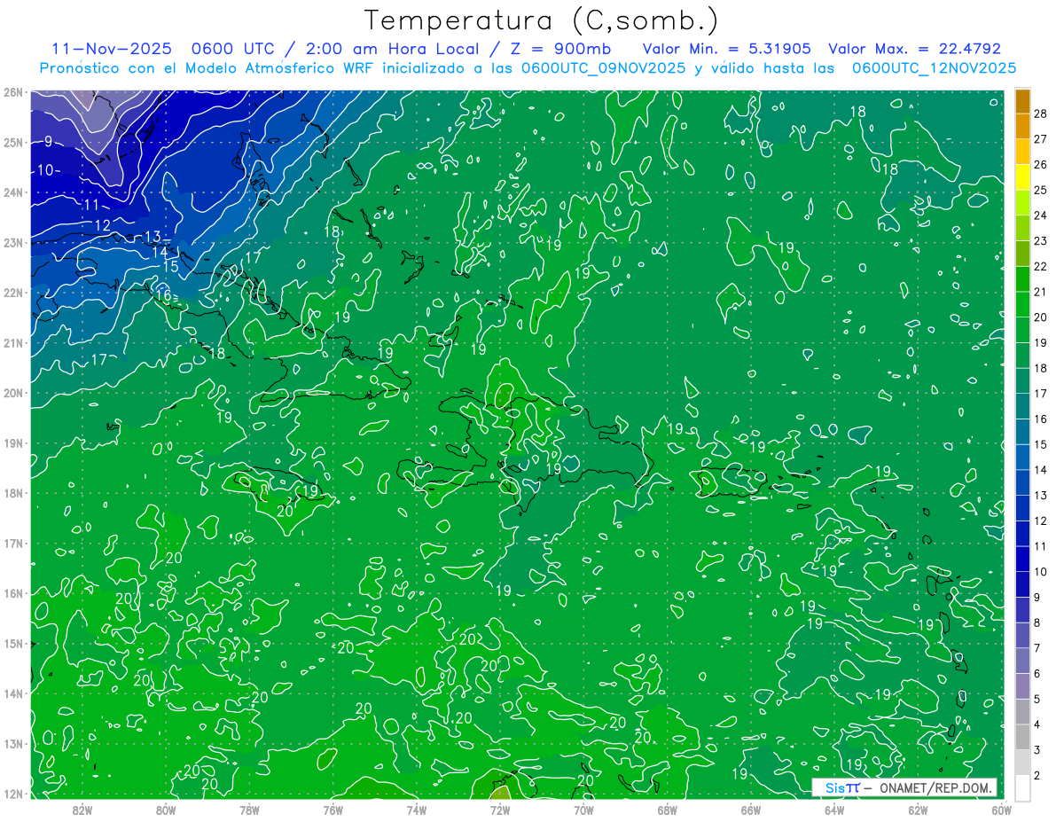Select the white bottom legend swatch below 2
This screenshot has width=1064, height=822.
[1022, 788]
